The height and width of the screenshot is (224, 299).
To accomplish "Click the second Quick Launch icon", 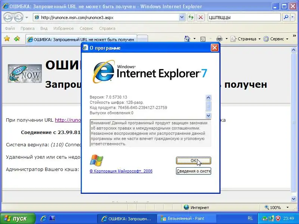I will (52, 218).
